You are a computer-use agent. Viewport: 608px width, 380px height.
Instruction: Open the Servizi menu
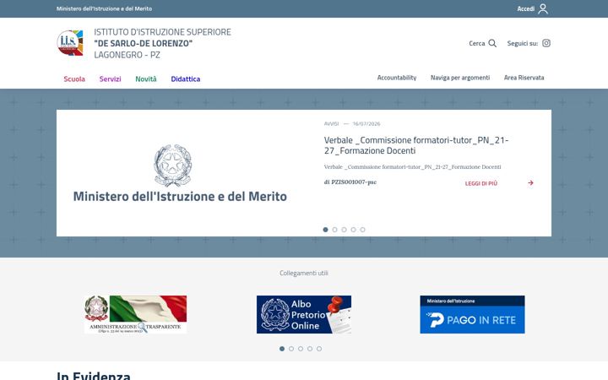[110, 79]
